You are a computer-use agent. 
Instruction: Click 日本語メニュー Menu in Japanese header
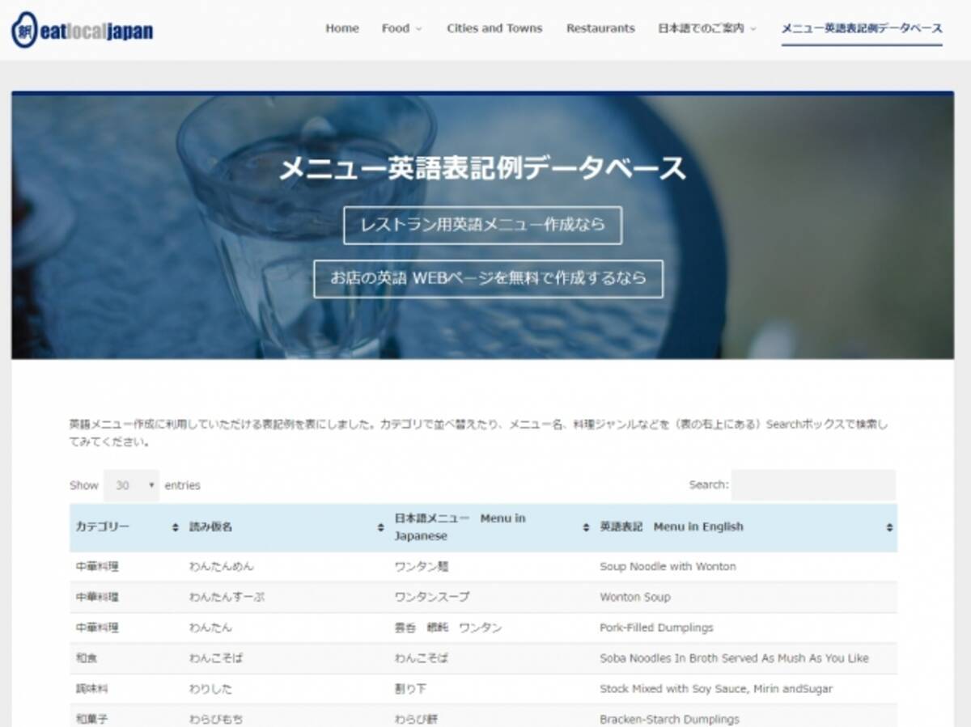click(460, 527)
